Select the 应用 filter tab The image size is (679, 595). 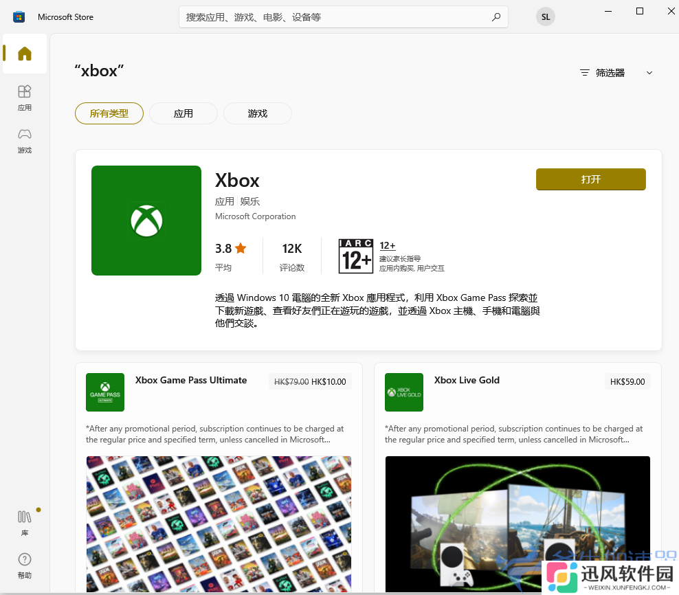(x=183, y=113)
